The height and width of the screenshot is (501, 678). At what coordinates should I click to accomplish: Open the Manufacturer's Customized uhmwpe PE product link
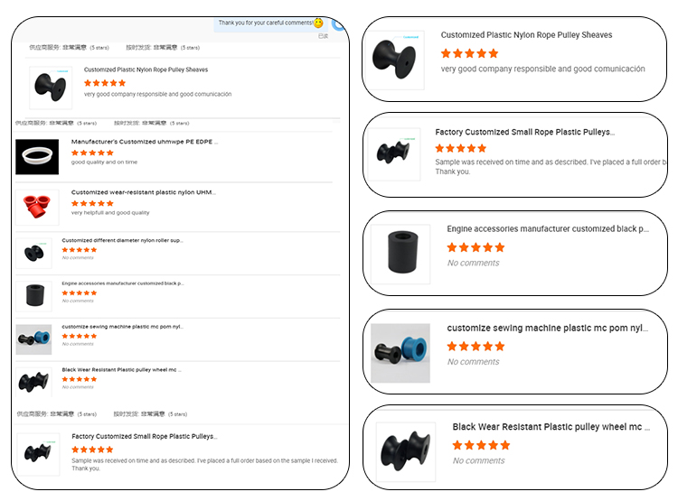(145, 142)
